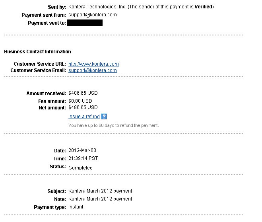
Task: Select the Kontera Technologies, Inc. sender name
Action: [x=97, y=7]
